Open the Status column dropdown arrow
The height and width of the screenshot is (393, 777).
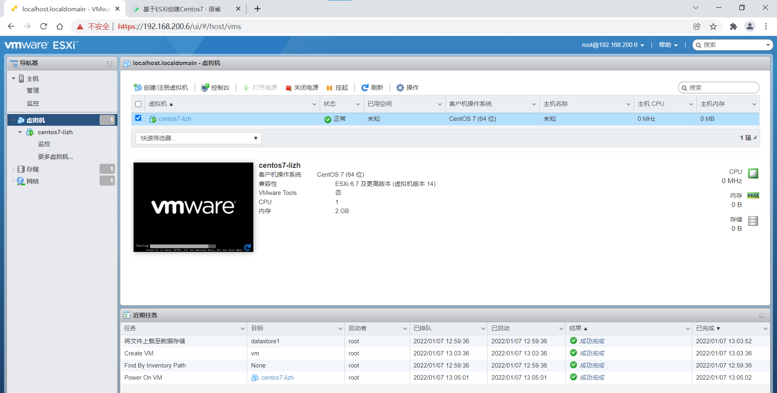coord(358,104)
